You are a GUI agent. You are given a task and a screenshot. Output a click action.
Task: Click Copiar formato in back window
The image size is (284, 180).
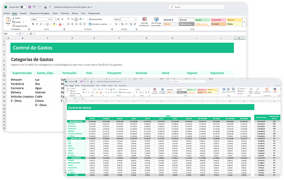tap(20, 26)
